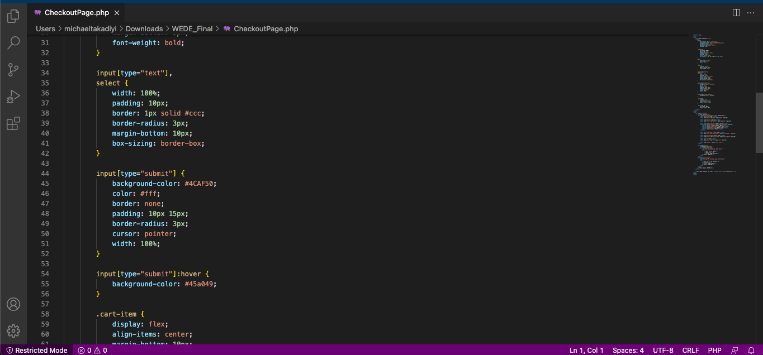Click the Run and Debug icon
This screenshot has height=355, width=763.
[x=13, y=97]
